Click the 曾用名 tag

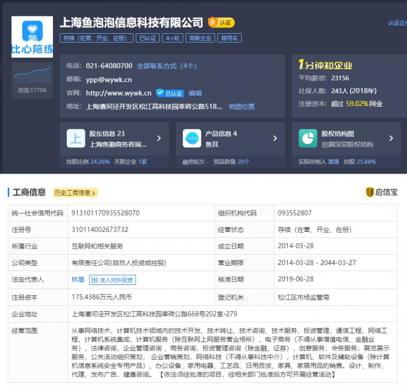[230, 38]
